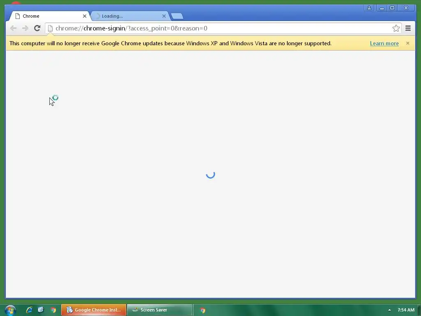Image resolution: width=421 pixels, height=316 pixels.
Task: Close the Chrome tab
Action: (x=85, y=16)
